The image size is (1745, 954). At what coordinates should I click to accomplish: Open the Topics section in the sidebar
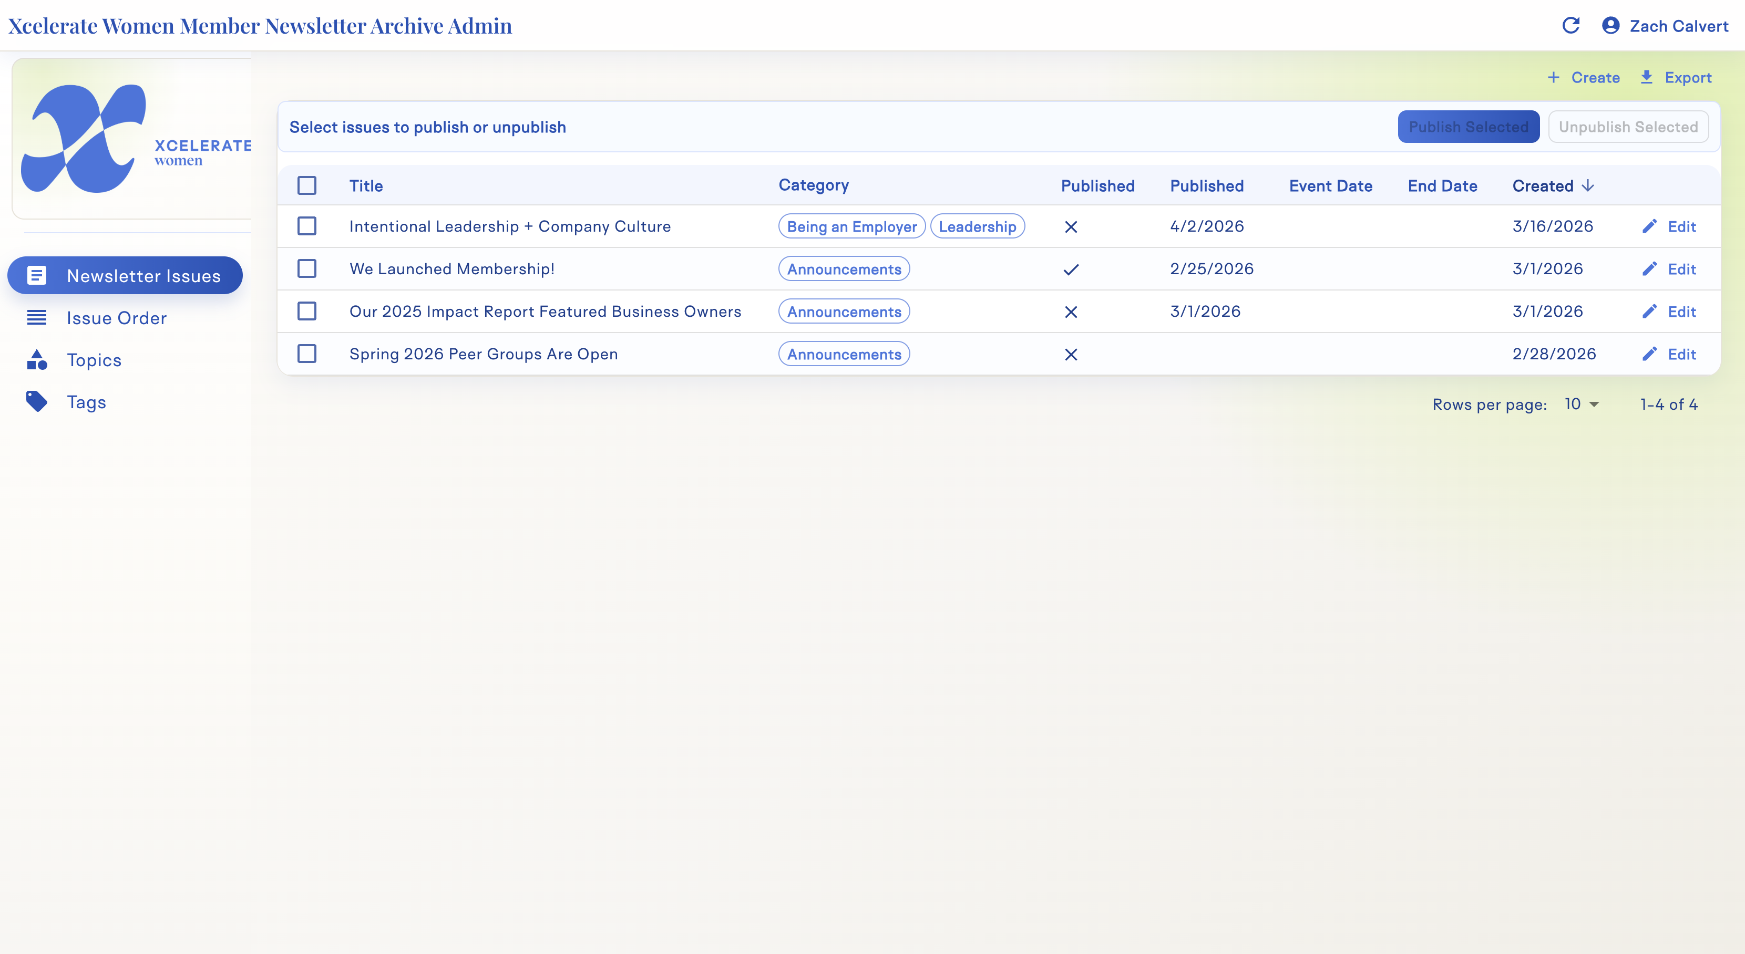pos(94,359)
